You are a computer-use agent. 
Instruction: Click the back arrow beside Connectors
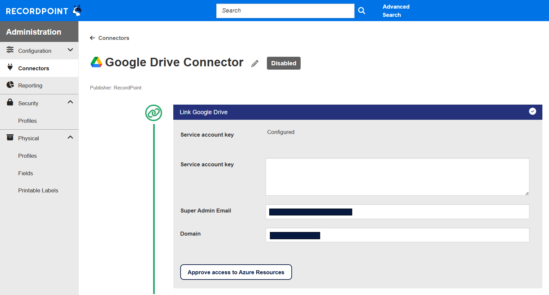(x=93, y=38)
